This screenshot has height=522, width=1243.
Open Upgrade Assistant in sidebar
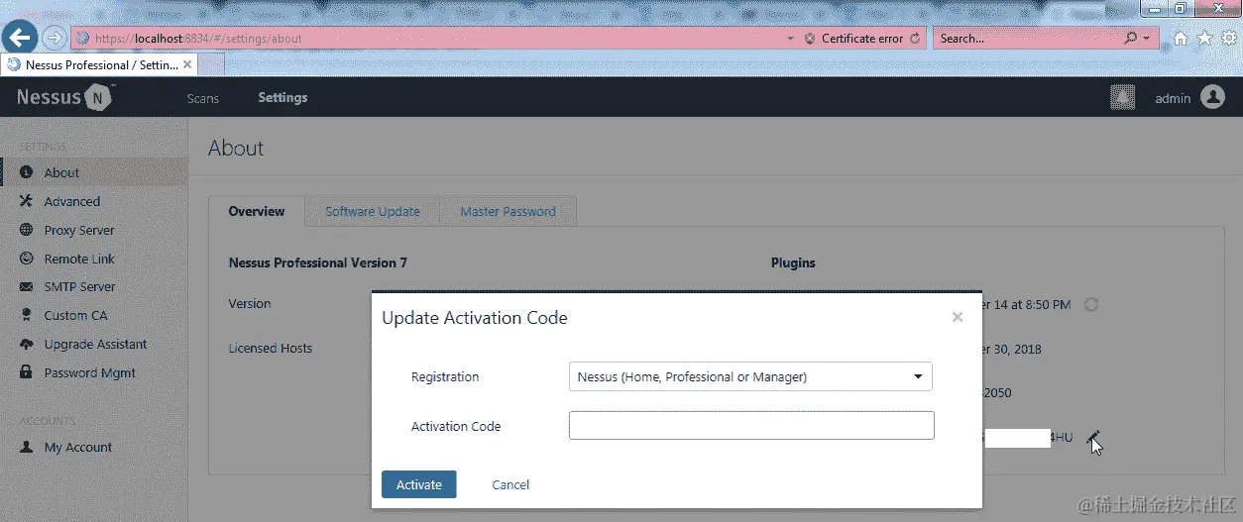(94, 344)
